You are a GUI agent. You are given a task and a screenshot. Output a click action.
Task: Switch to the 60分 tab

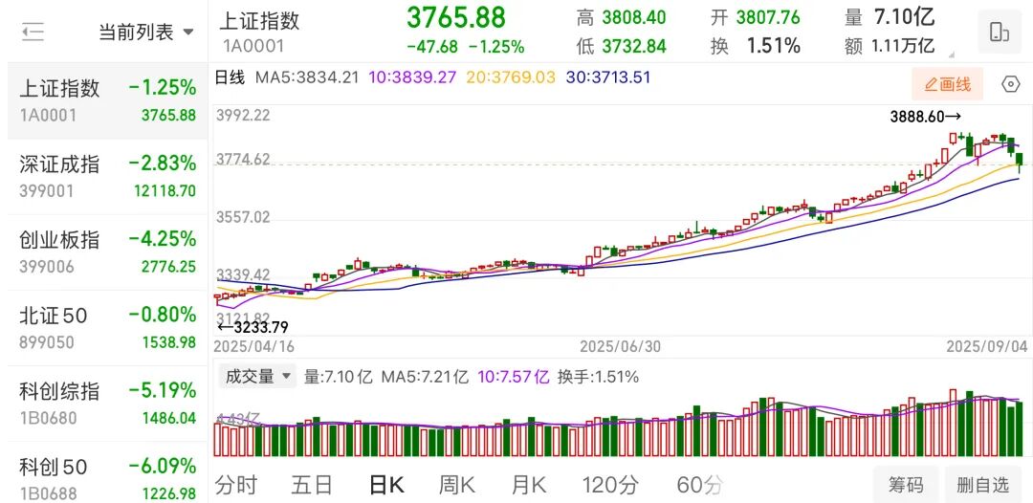pyautogui.click(x=699, y=485)
